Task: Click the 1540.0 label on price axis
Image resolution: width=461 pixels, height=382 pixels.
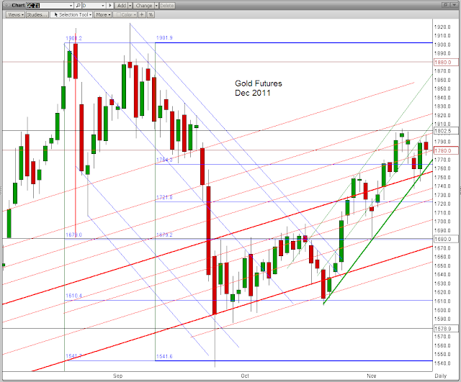Action: click(x=442, y=363)
